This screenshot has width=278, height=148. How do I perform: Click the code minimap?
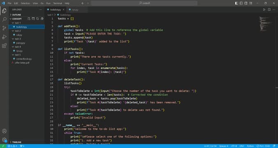pos(266,24)
